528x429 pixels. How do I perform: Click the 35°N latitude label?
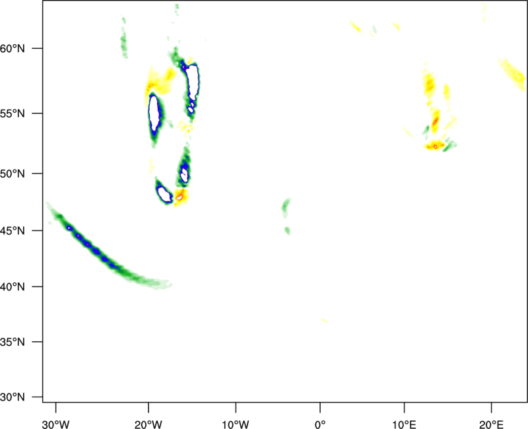click(x=13, y=342)
